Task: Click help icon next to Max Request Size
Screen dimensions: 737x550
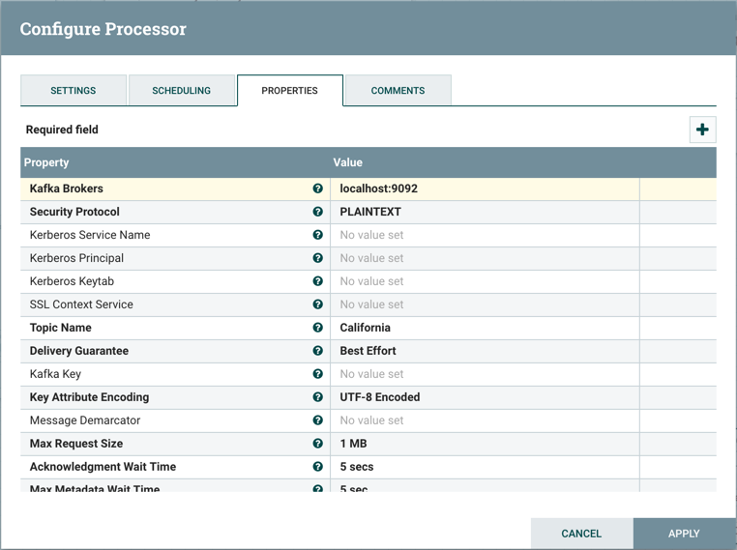Action: [317, 444]
